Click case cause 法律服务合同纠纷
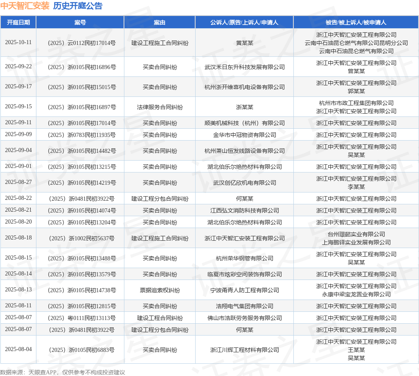 [x=160, y=107]
